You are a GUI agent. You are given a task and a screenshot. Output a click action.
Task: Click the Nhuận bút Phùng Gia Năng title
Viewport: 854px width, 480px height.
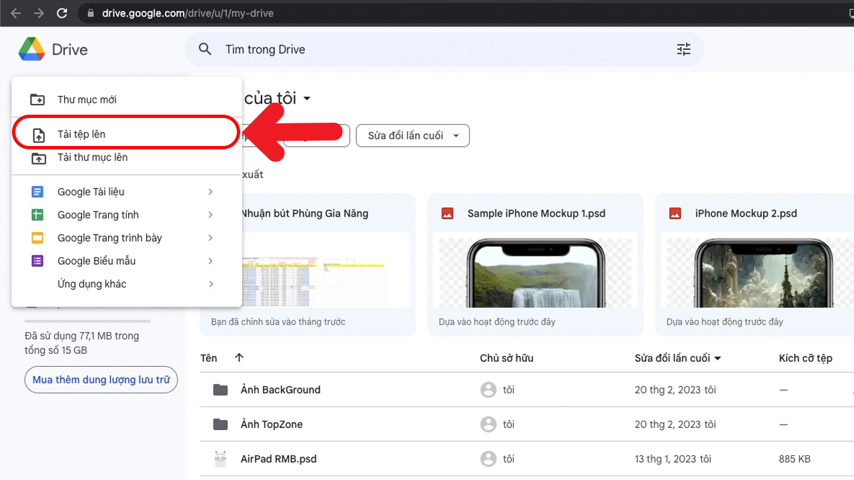[x=304, y=213]
